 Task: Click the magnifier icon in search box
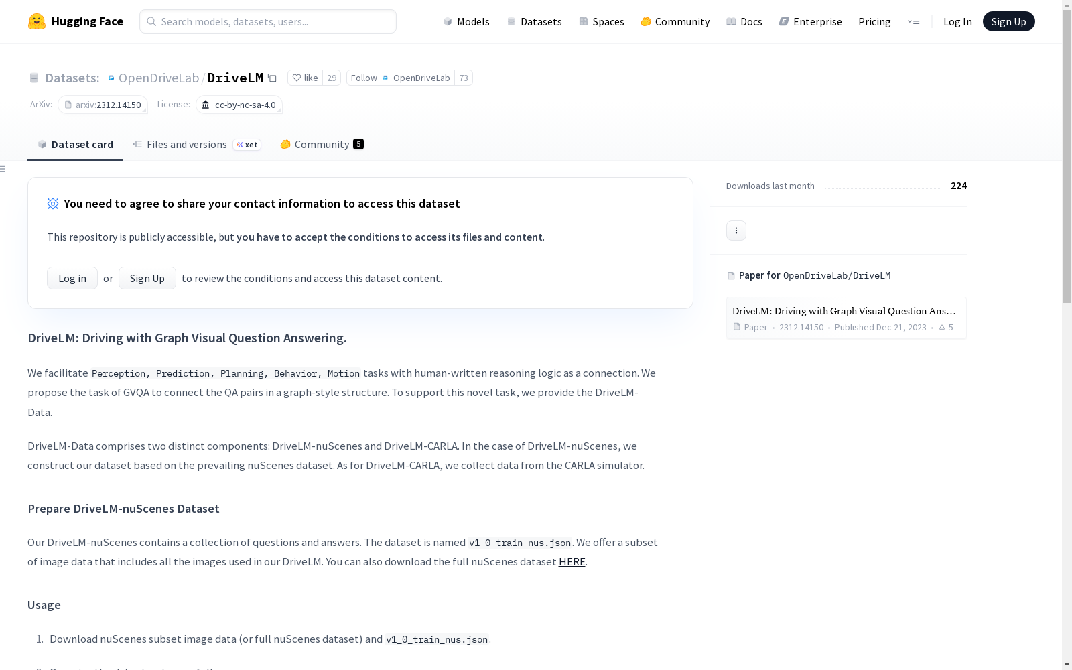(x=151, y=21)
